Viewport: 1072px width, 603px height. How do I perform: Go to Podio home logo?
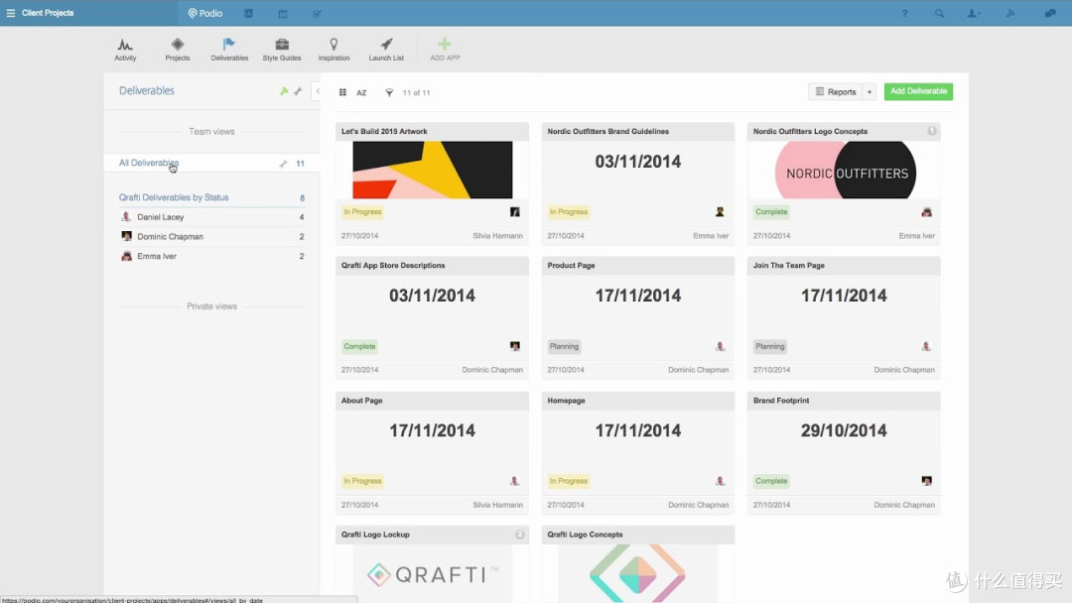(x=205, y=13)
